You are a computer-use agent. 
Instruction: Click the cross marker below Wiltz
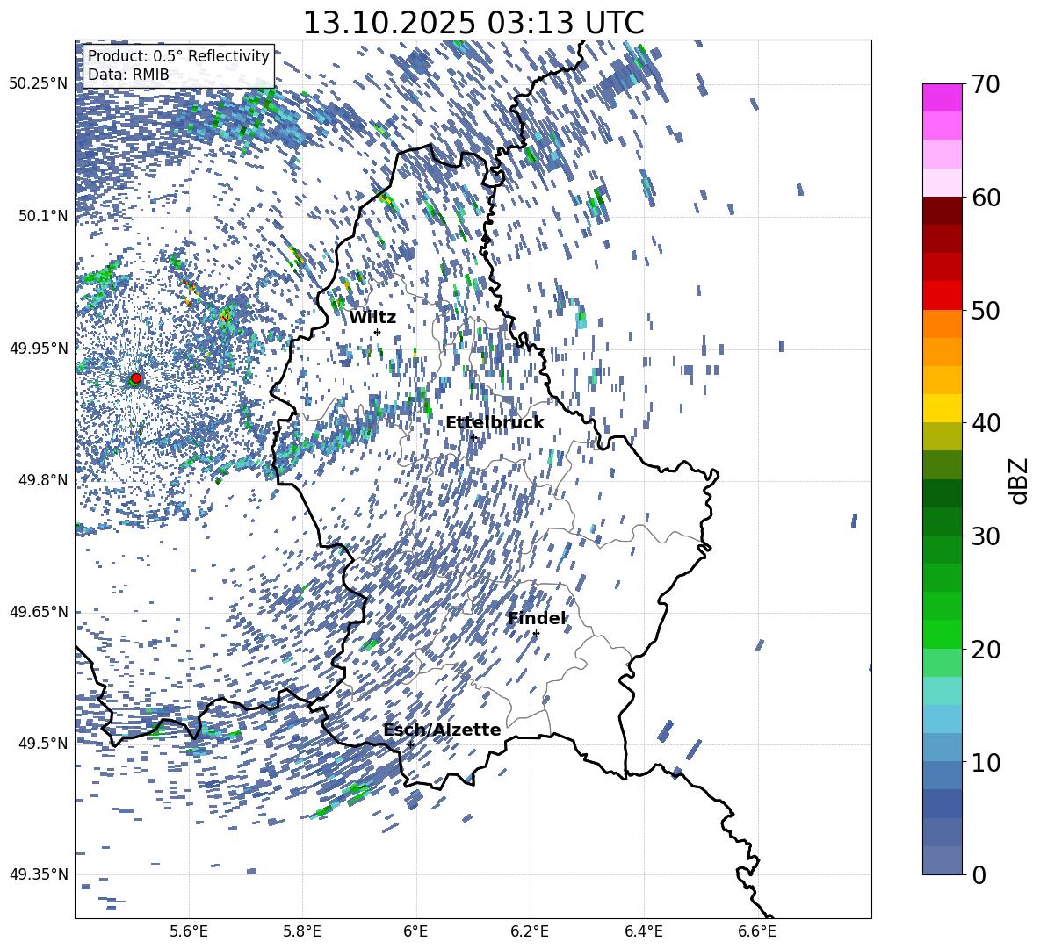pos(378,333)
